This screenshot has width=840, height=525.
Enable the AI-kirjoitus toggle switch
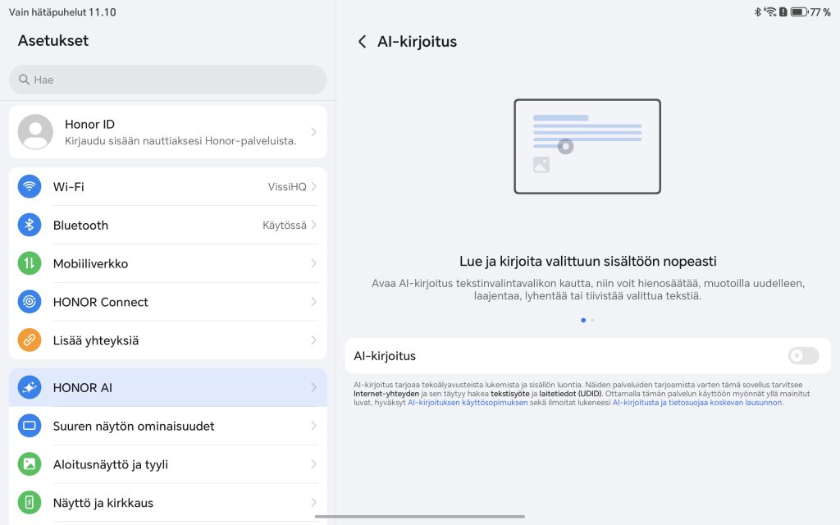click(x=803, y=356)
